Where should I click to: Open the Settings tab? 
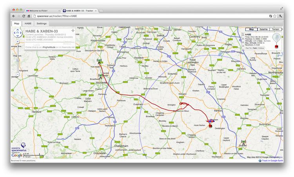click(x=42, y=23)
